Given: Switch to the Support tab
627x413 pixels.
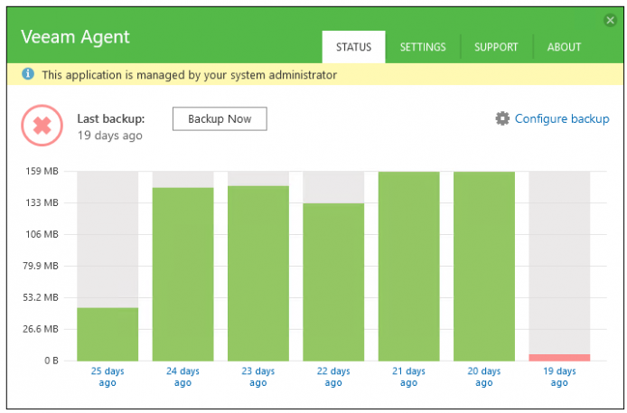Looking at the screenshot, I should 496,47.
